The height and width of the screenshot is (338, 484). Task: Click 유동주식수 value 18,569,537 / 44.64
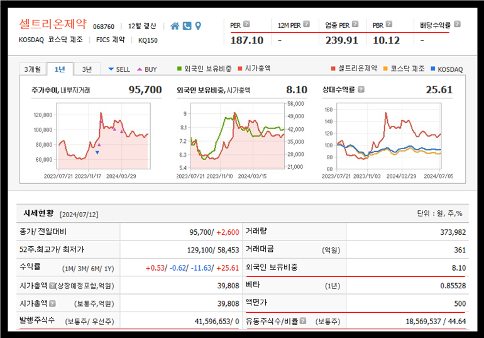point(436,321)
